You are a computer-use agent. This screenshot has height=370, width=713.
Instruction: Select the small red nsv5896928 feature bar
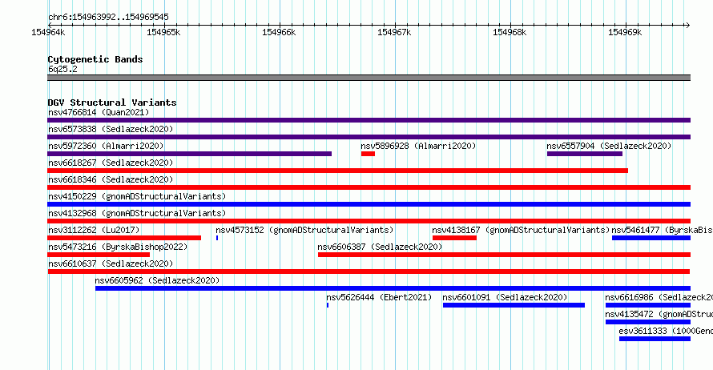(368, 154)
